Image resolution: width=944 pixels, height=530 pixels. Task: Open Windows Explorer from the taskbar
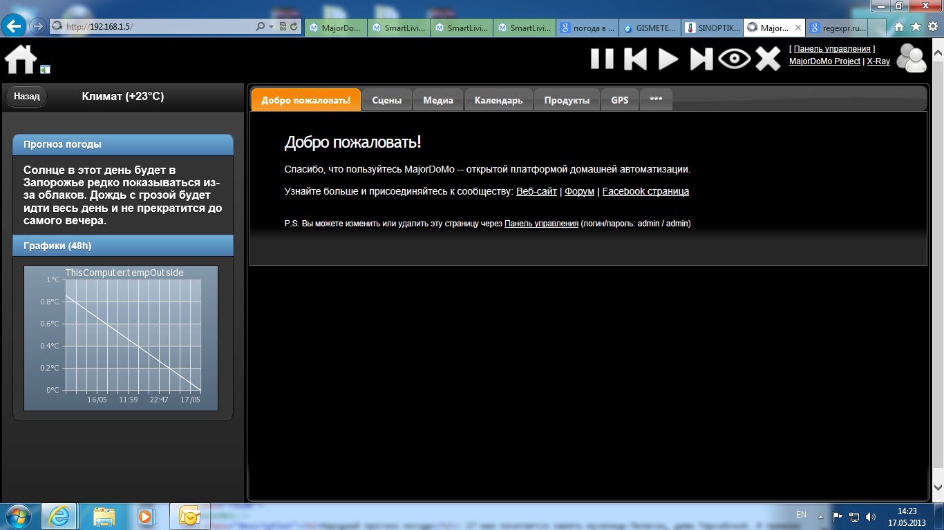pos(104,516)
